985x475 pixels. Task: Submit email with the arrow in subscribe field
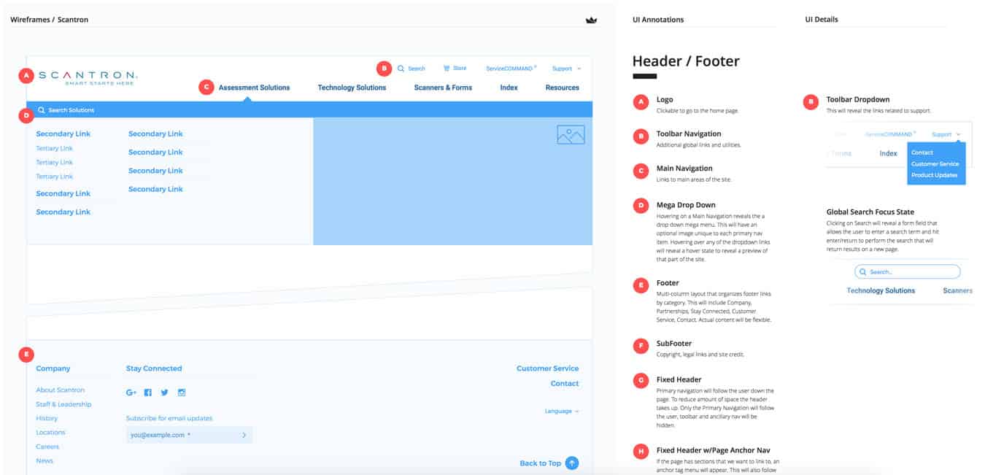pos(244,435)
